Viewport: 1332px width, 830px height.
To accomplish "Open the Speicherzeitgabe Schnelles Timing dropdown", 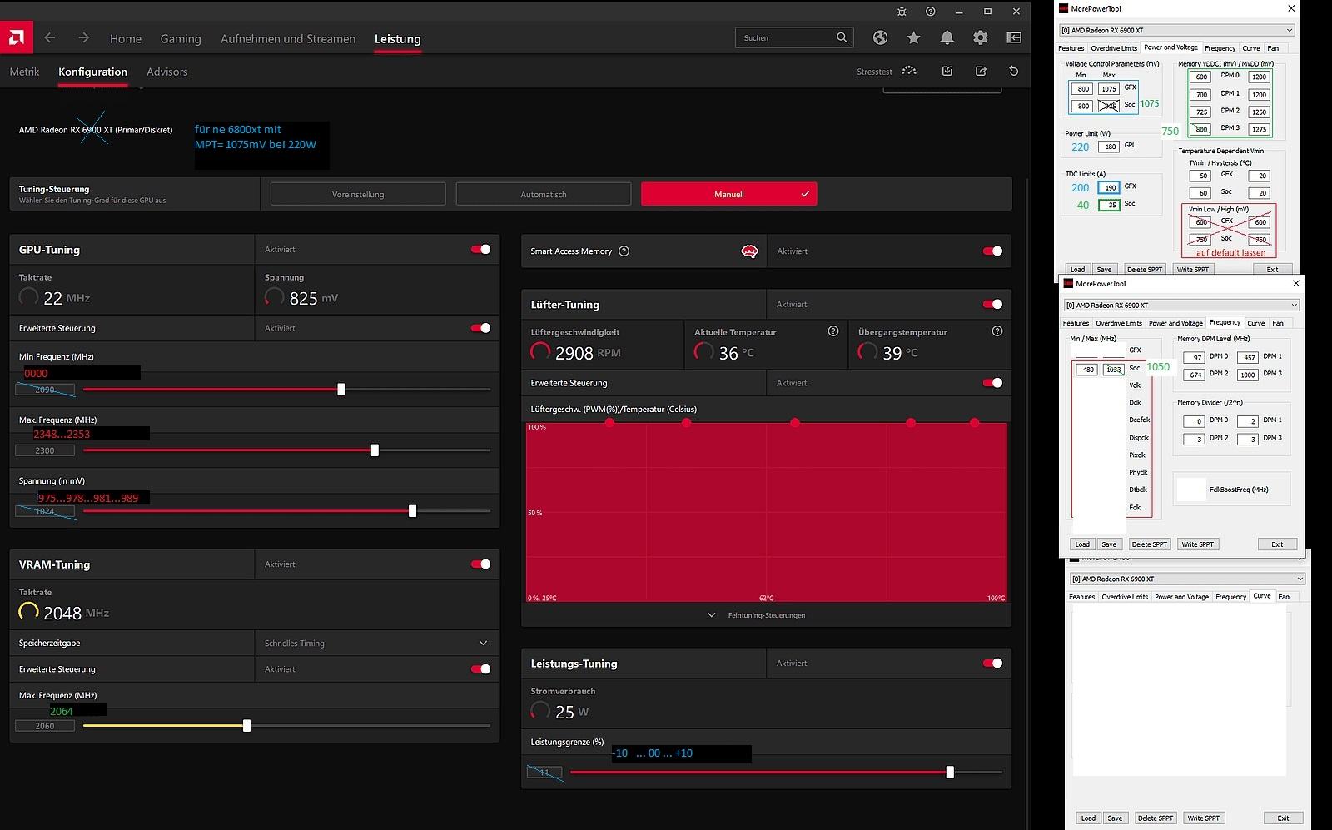I will tap(376, 643).
